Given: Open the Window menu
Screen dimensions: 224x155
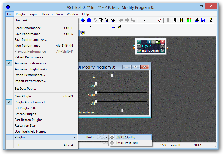Looking at the screenshot, I should [73, 14].
